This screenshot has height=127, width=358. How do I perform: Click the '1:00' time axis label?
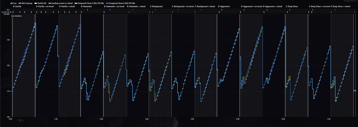pos(56,119)
